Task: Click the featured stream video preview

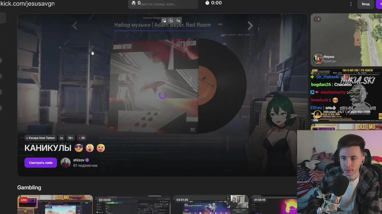Action: point(162,95)
